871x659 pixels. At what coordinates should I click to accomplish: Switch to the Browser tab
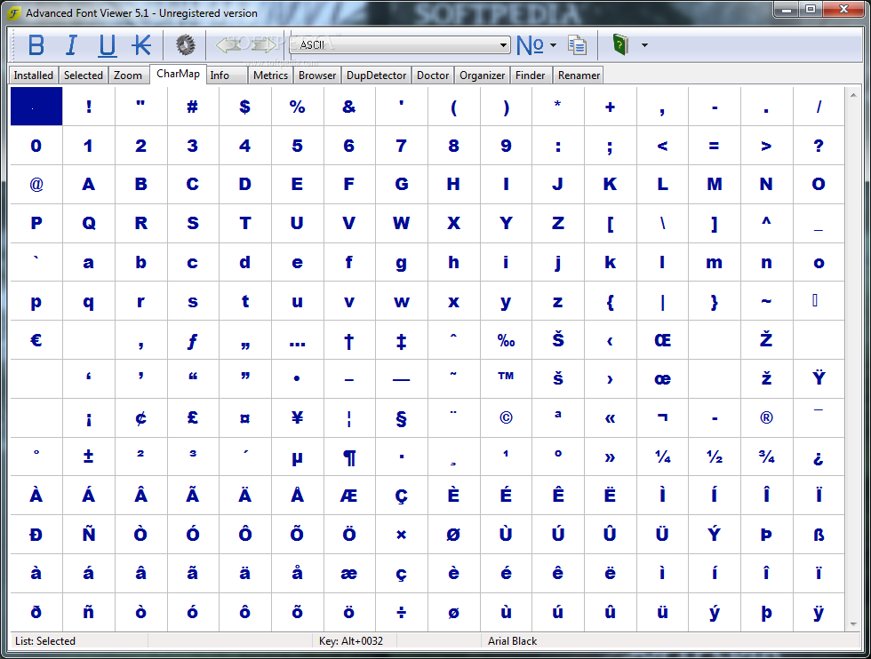click(317, 75)
